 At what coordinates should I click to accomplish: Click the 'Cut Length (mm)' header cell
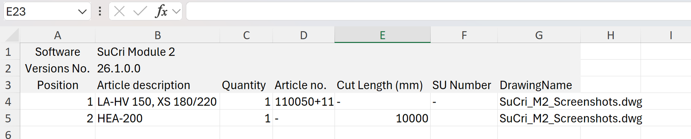[383, 85]
